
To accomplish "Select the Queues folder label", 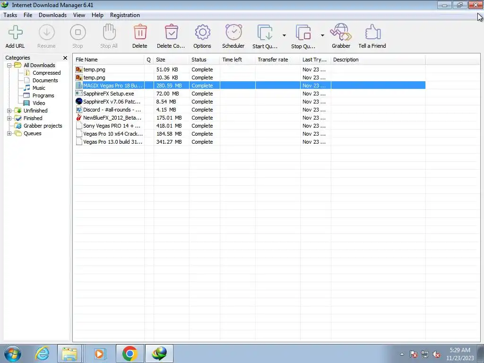I will click(x=33, y=133).
